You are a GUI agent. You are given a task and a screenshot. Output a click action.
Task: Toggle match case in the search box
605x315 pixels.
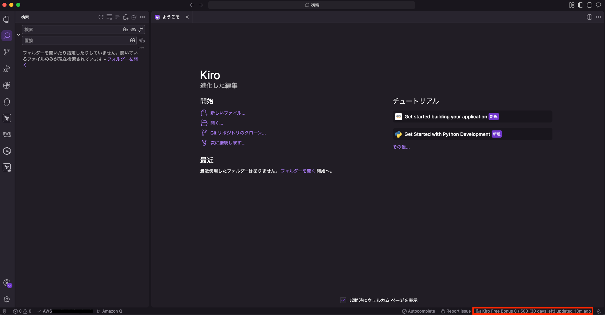pos(125,30)
